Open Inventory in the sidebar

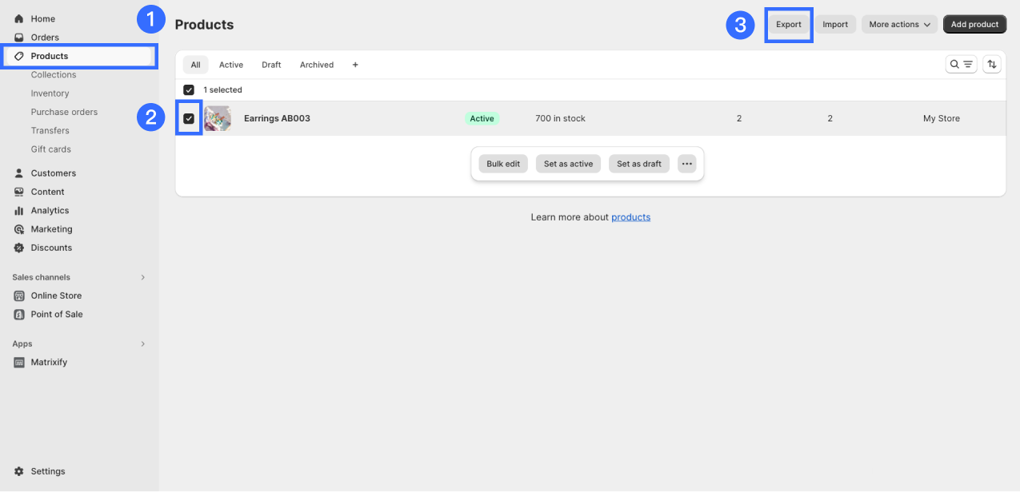coord(50,93)
